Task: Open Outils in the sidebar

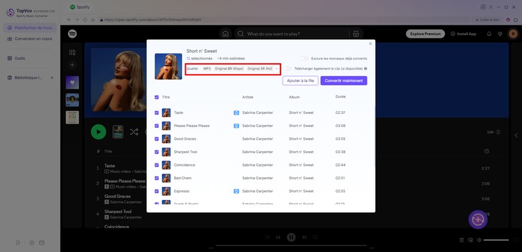Action: (x=16, y=58)
